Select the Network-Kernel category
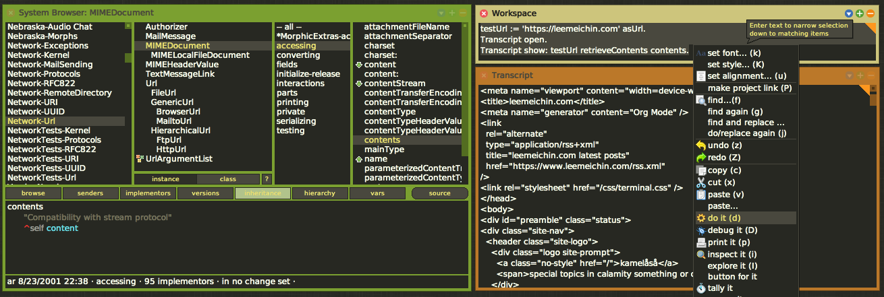The width and height of the screenshot is (884, 297). pyautogui.click(x=65, y=55)
